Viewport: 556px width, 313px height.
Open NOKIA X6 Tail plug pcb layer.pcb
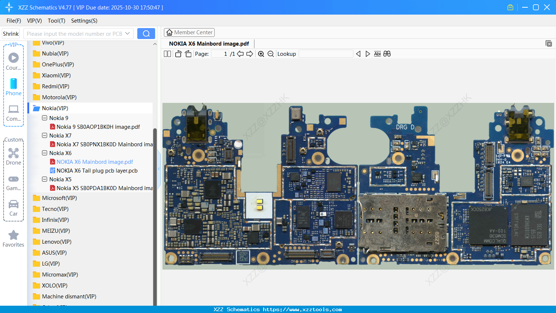click(97, 171)
